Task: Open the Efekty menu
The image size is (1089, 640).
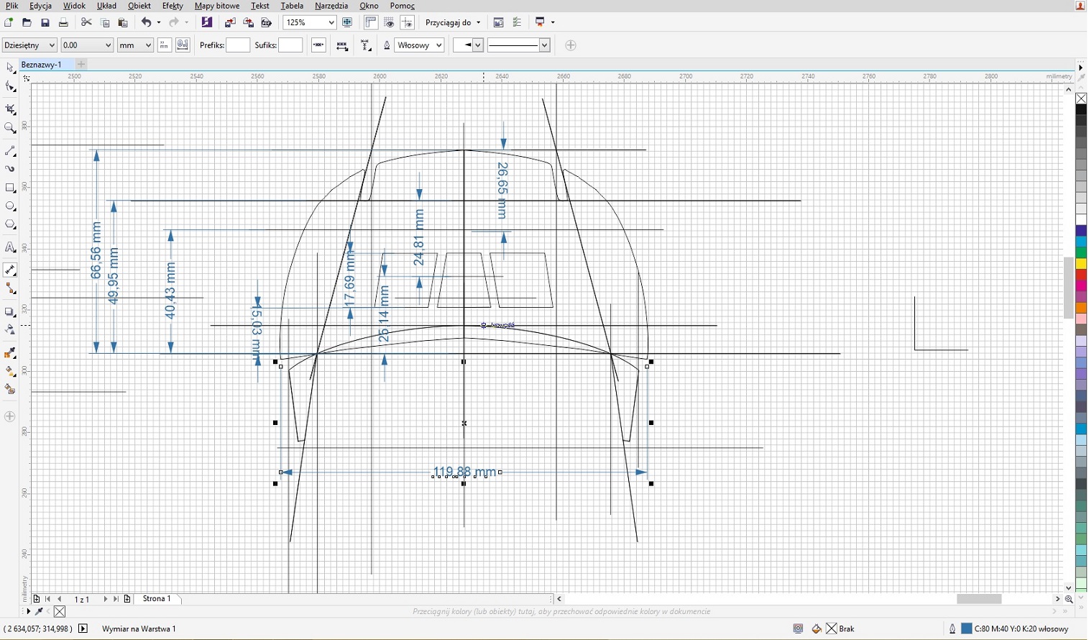Action: (x=173, y=6)
